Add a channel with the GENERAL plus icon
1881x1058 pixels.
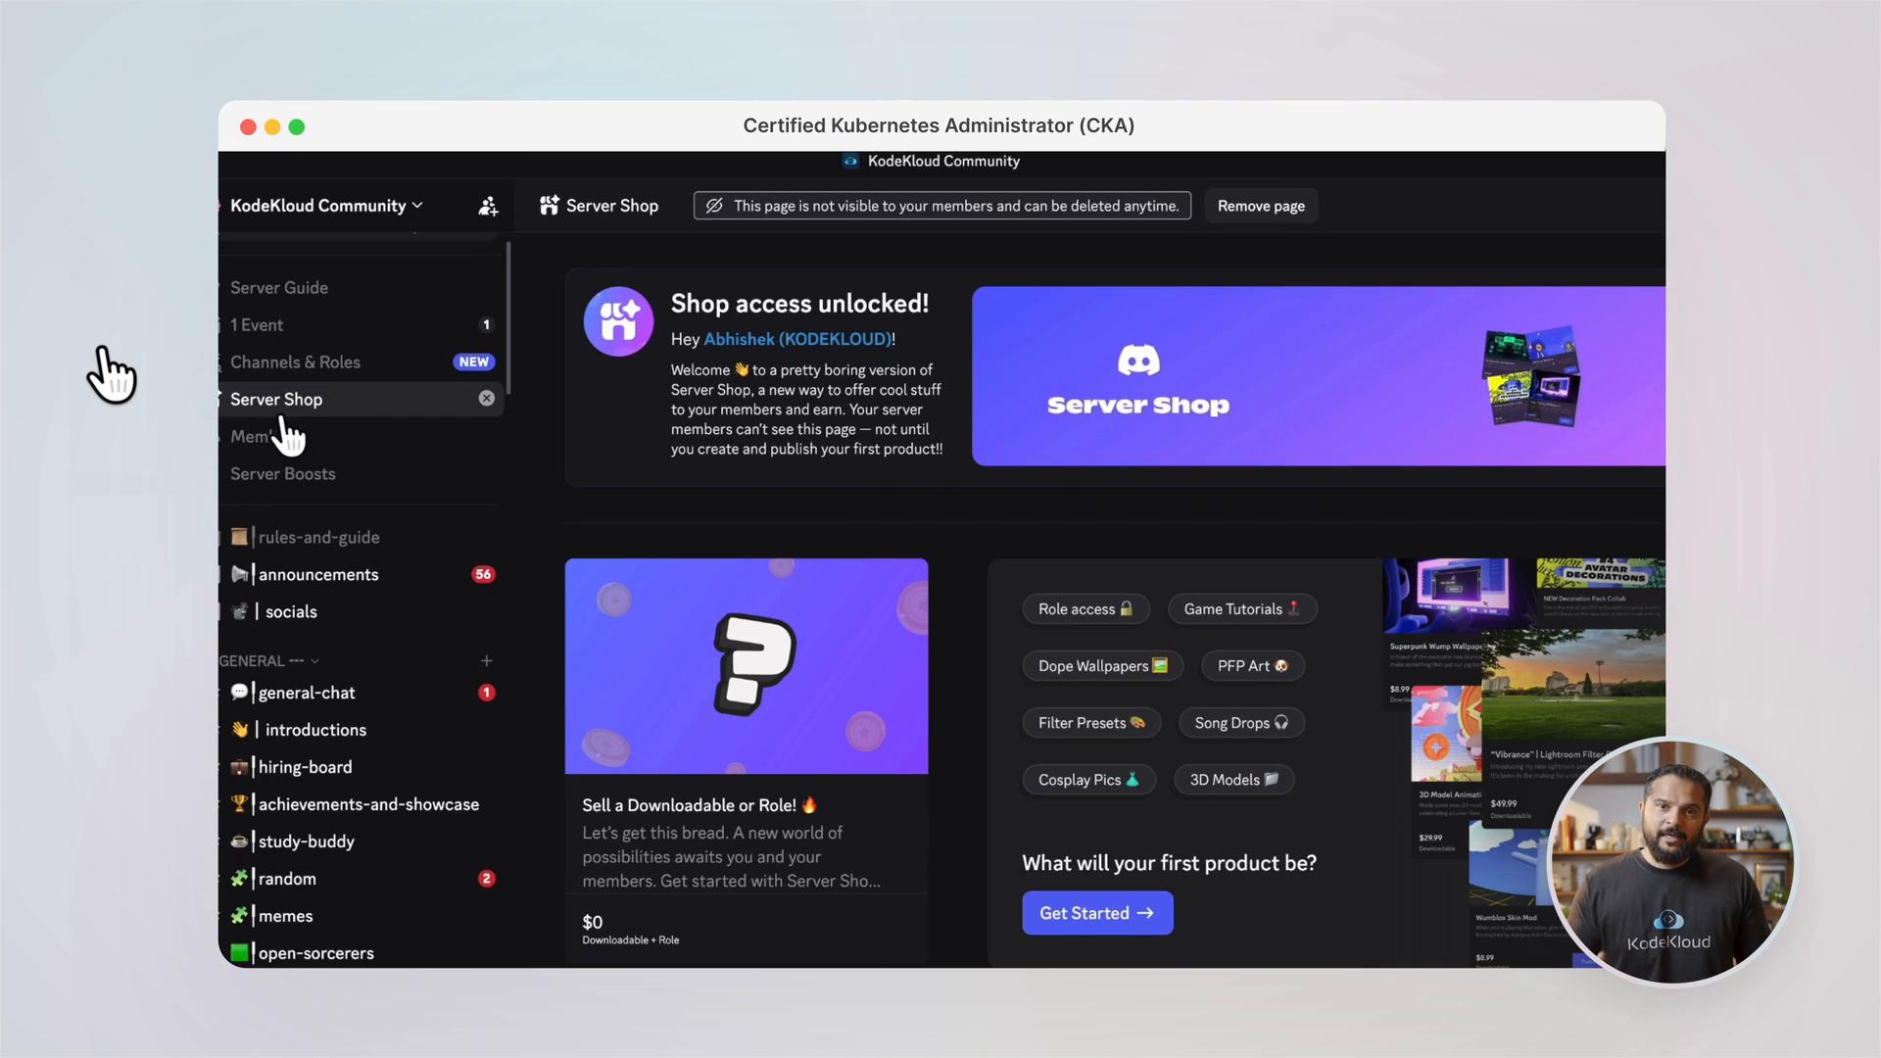(x=487, y=660)
